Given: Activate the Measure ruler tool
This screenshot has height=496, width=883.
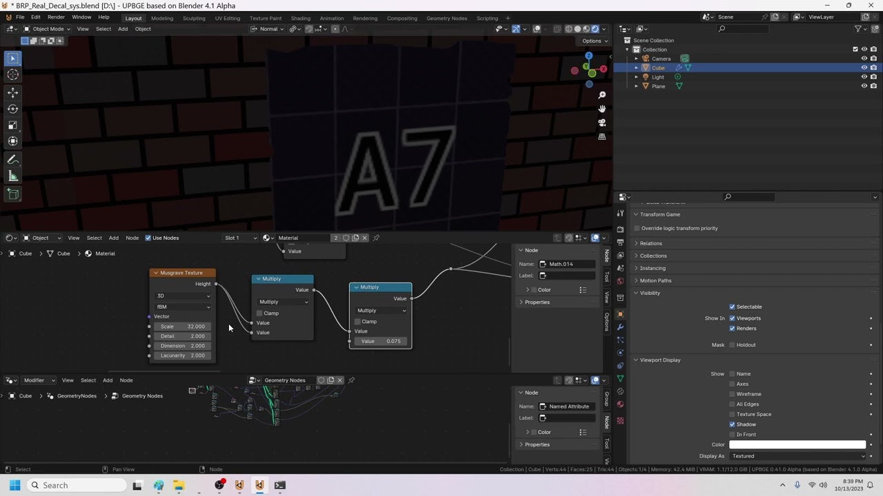Looking at the screenshot, I should tap(12, 176).
